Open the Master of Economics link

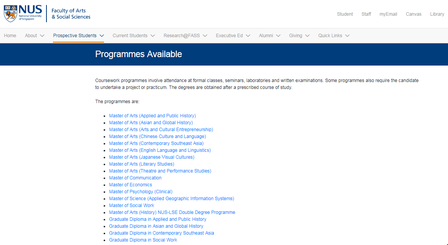(130, 185)
